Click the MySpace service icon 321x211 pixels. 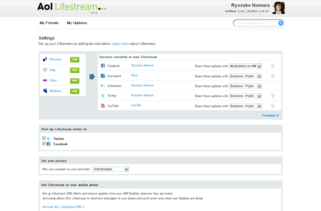[45, 91]
